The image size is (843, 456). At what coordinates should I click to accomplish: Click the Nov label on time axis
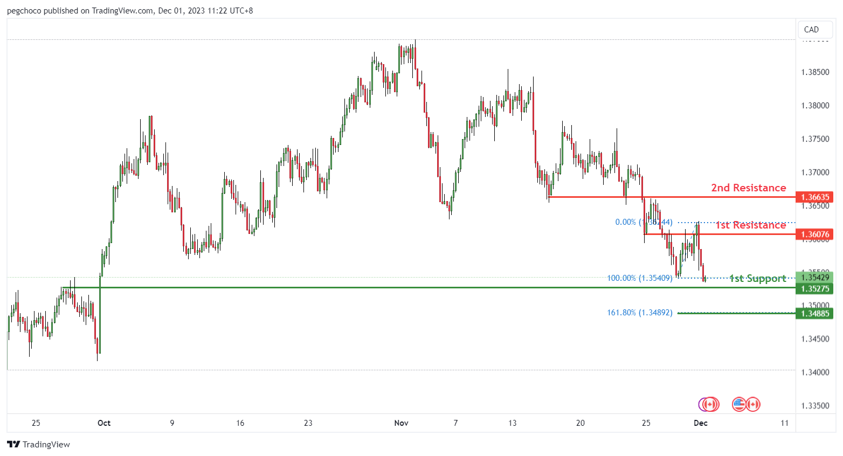tap(401, 423)
